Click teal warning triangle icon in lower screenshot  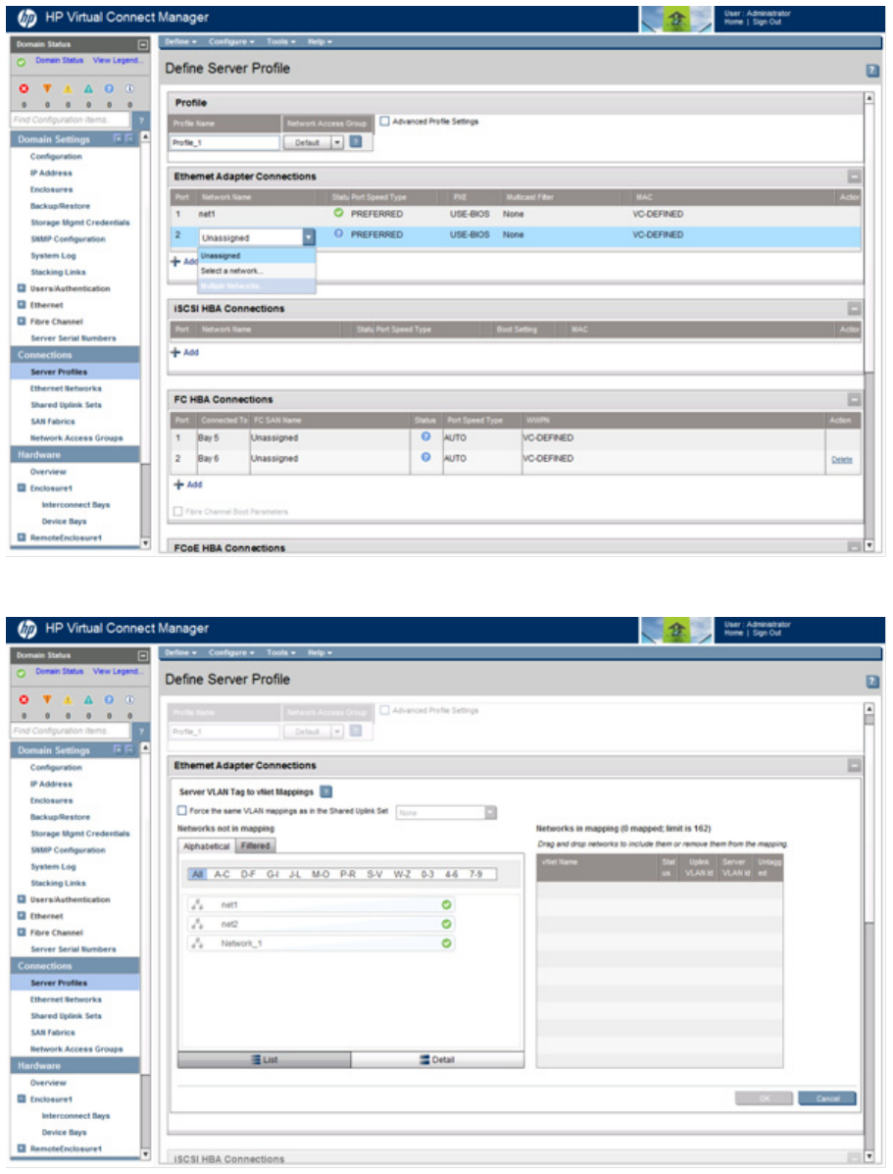88,699
